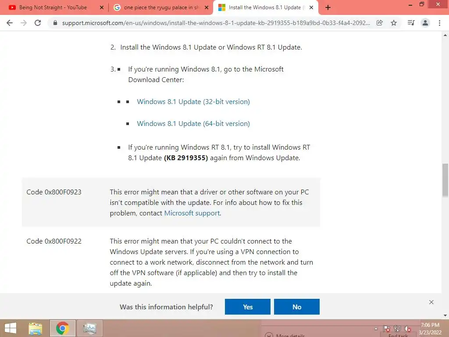Open File Explorer from the taskbar

coord(36,328)
